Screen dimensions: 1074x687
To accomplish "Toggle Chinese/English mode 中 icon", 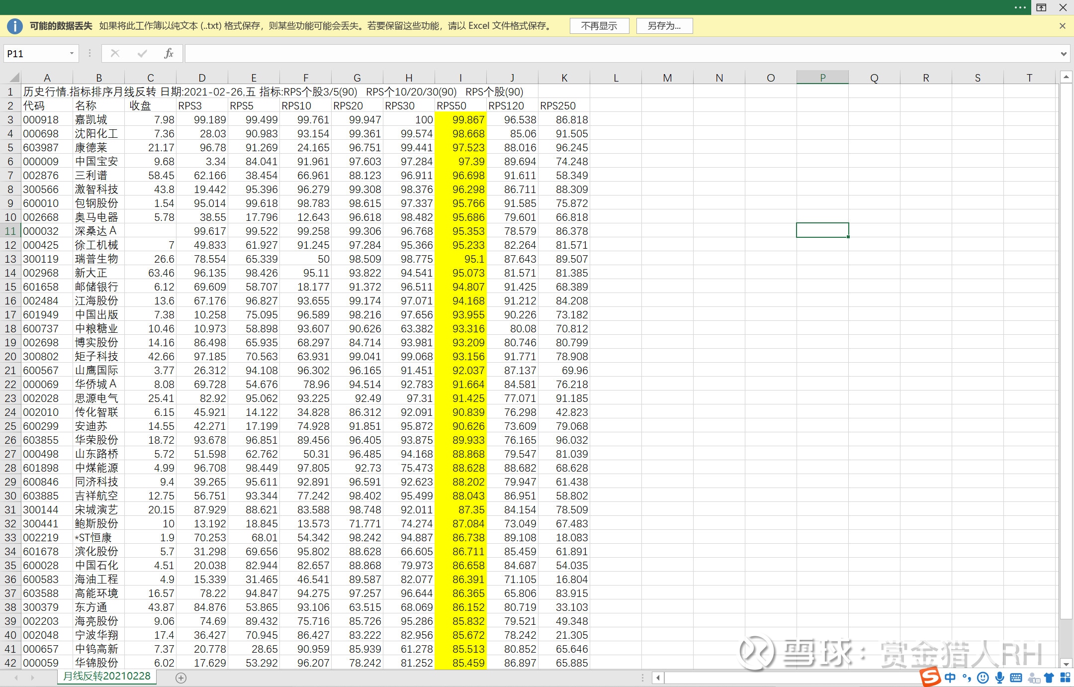I will [950, 678].
